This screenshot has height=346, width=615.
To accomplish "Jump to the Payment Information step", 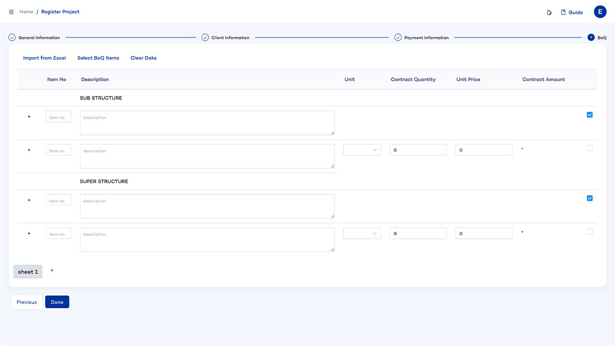I will (426, 38).
